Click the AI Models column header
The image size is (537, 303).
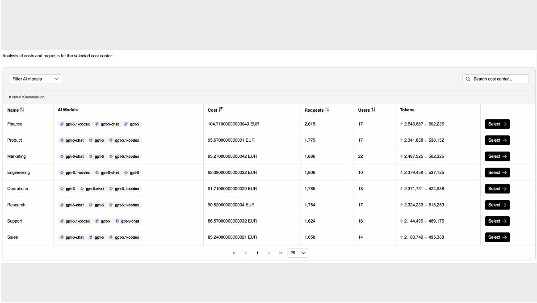click(67, 110)
